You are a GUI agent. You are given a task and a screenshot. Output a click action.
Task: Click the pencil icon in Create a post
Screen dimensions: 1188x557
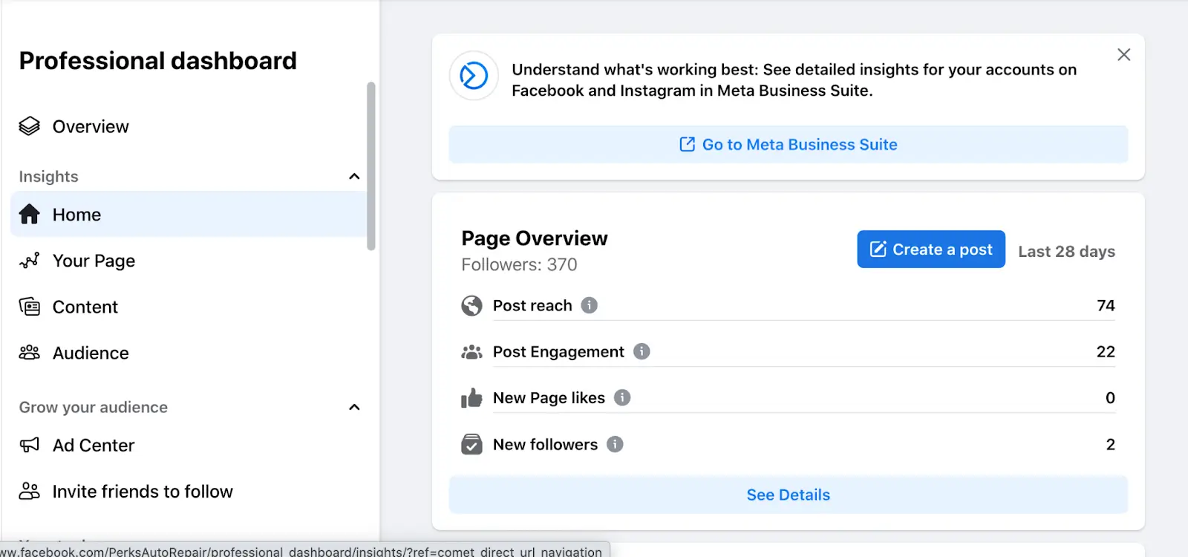[x=878, y=250]
